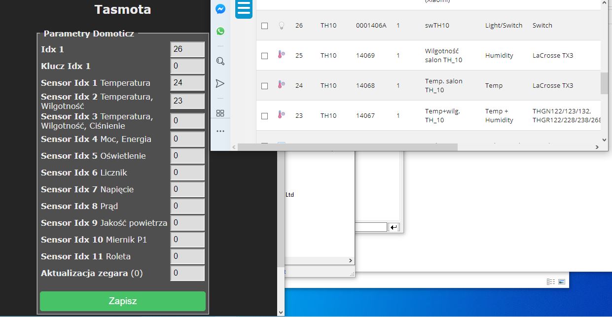The height and width of the screenshot is (317, 612).
Task: Click the Tasmota page scrollbar down arrow
Action: point(281,313)
